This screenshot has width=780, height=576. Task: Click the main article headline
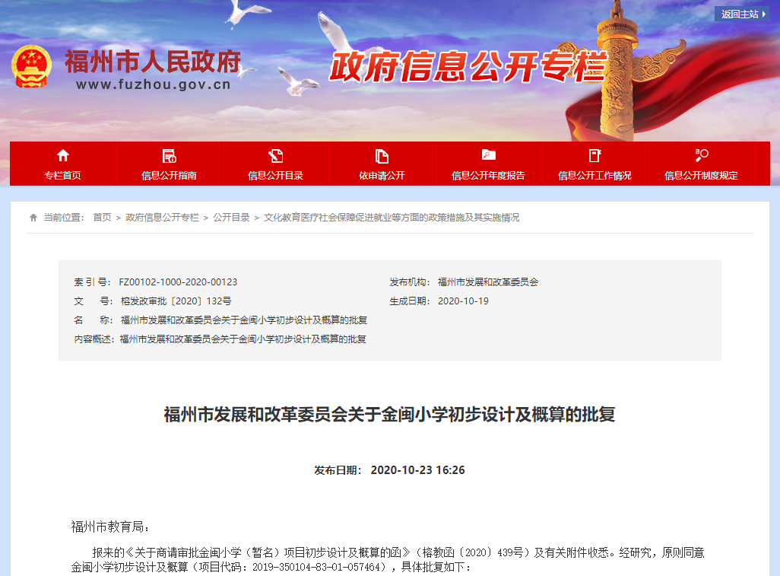click(x=389, y=414)
